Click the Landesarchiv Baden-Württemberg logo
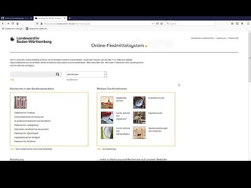251x188 pixels. [31, 40]
